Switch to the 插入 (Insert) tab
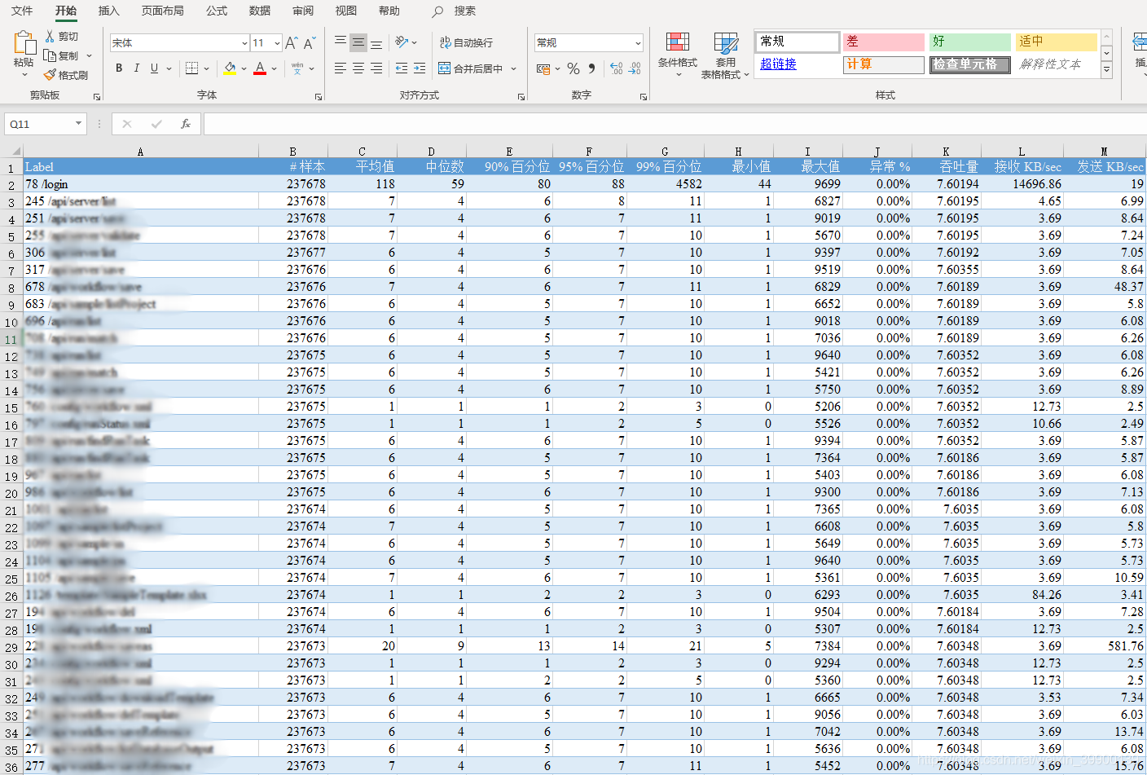This screenshot has height=775, width=1147. [108, 11]
